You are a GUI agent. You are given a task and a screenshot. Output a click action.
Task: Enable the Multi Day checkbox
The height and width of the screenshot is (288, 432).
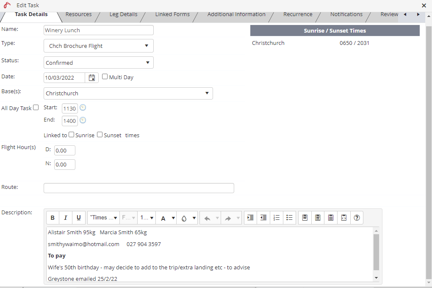pos(105,77)
